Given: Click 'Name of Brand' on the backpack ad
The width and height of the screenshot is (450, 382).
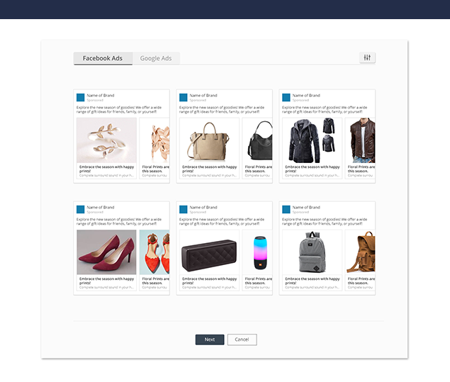Looking at the screenshot, I should tap(306, 207).
